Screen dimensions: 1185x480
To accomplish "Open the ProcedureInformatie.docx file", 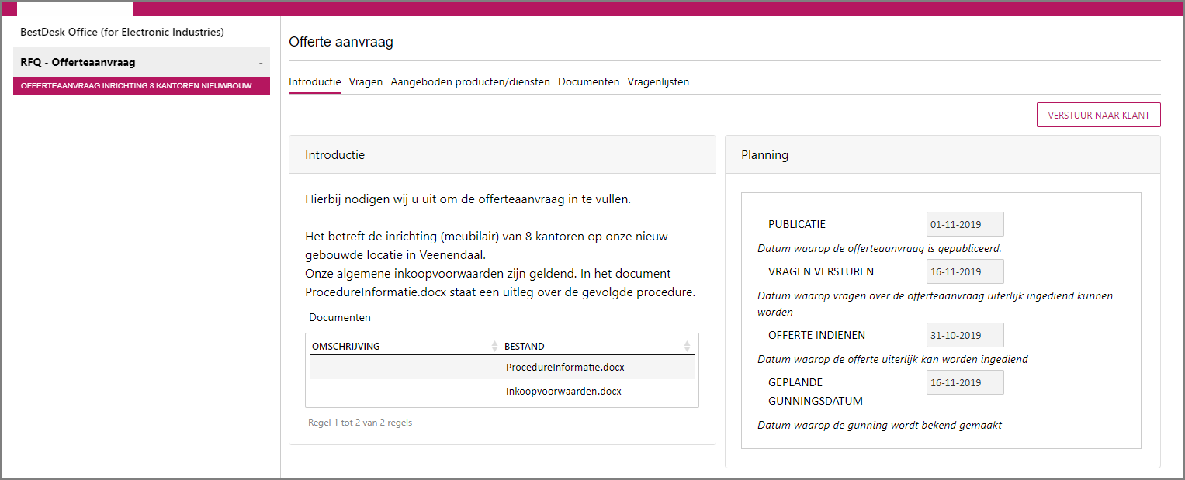I will click(565, 367).
